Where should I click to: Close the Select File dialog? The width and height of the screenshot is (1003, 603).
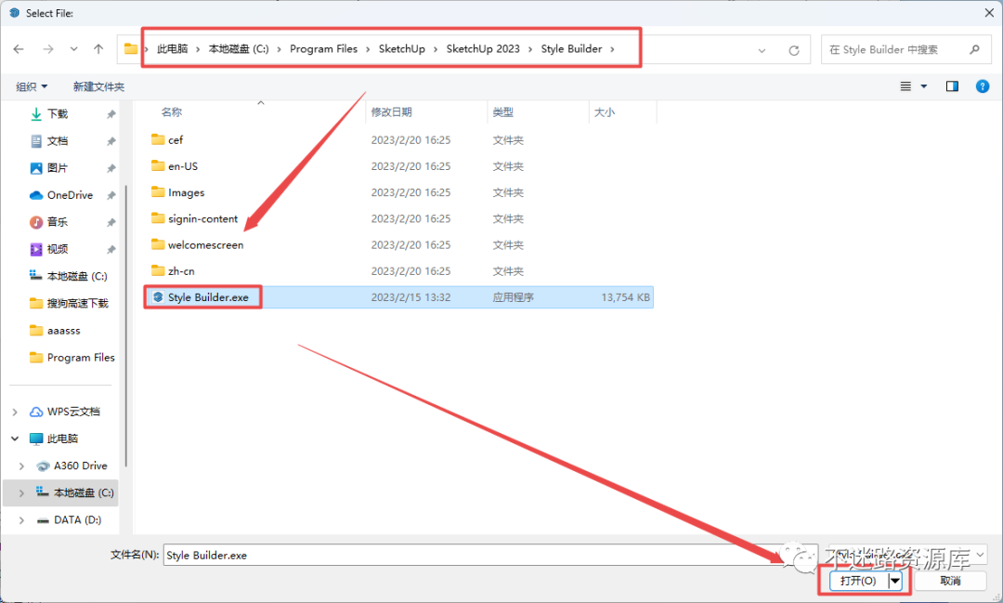tap(989, 13)
